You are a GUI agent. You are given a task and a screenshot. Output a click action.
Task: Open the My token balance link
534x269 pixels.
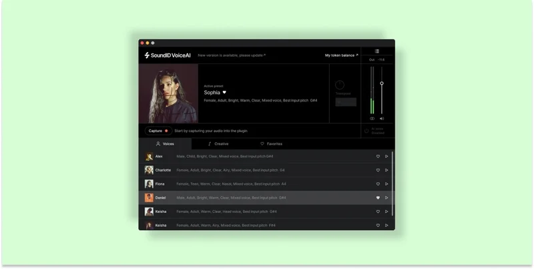[x=342, y=55]
